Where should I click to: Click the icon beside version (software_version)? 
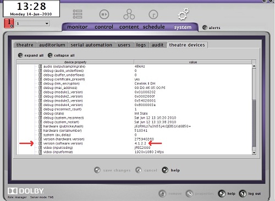tap(40, 143)
